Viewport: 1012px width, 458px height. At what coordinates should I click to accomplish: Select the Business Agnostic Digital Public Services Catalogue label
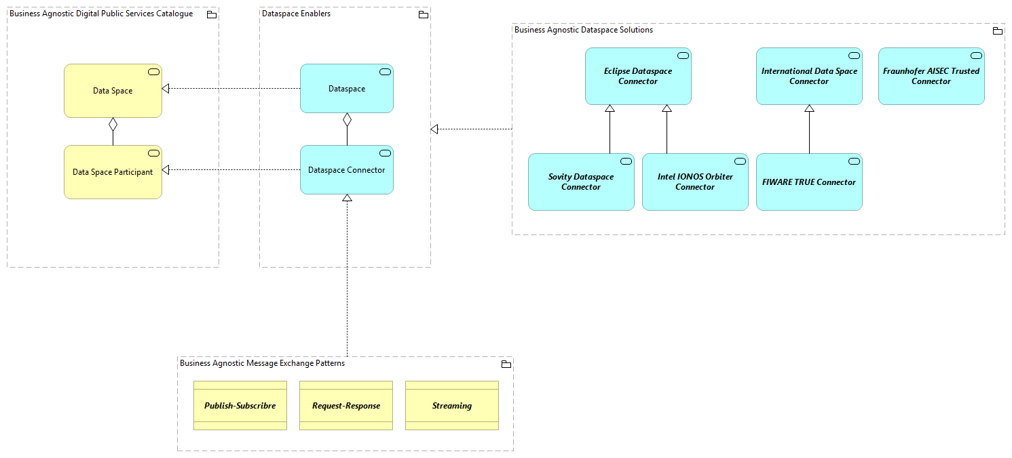[x=101, y=14]
